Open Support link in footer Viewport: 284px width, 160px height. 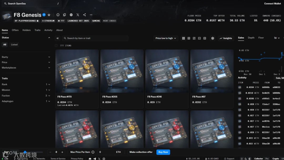229,158
